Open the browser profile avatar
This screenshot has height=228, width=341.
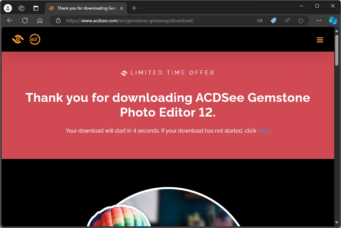(8, 8)
